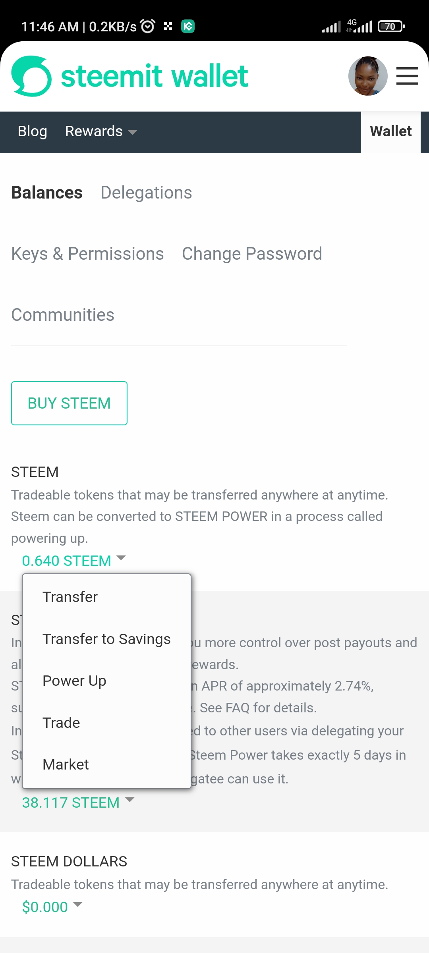The image size is (429, 953).
Task: Tap the battery indicator in status bar
Action: pyautogui.click(x=391, y=27)
